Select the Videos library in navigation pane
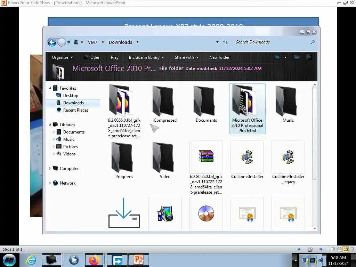 click(x=69, y=154)
